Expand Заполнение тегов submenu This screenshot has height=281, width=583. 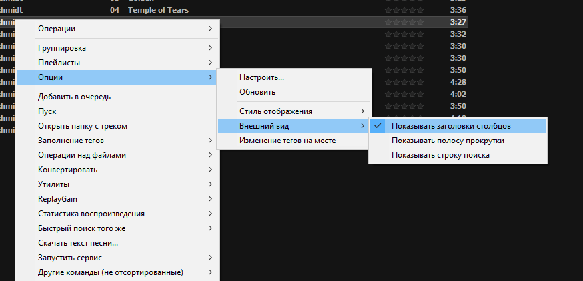point(117,140)
